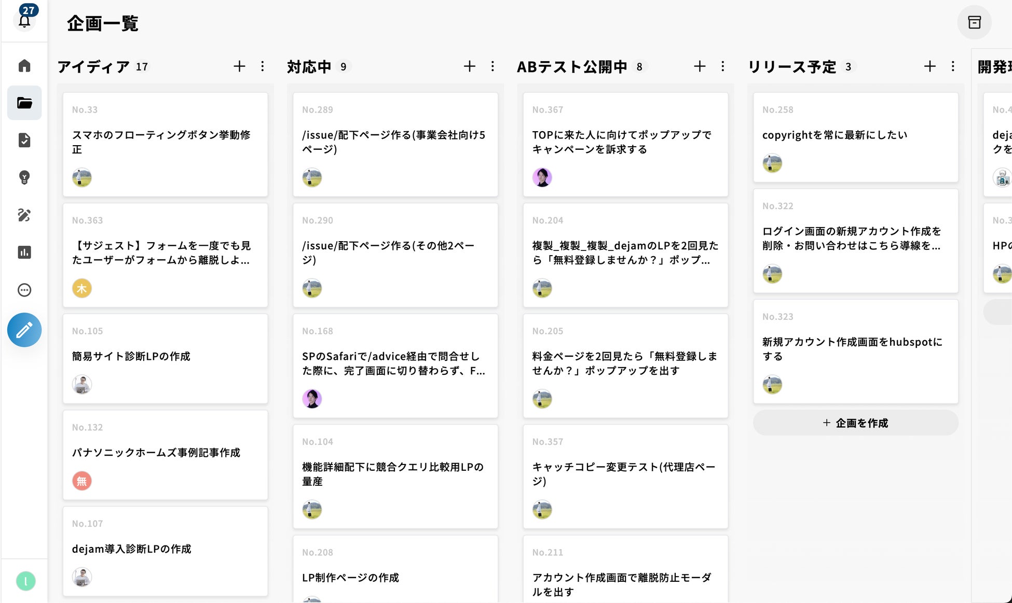This screenshot has width=1012, height=603.
Task: Open card No.105 簡易サイト診断LPの作成
Action: pos(165,358)
